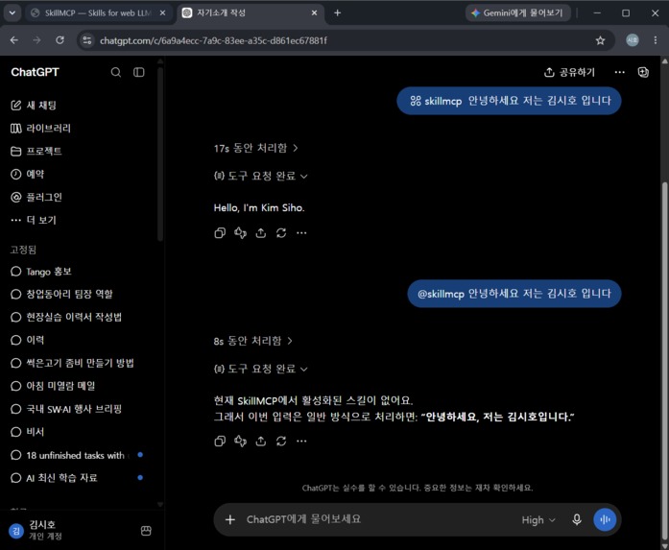
Task: Click the @skillmcp user message bubble
Action: [x=514, y=294]
